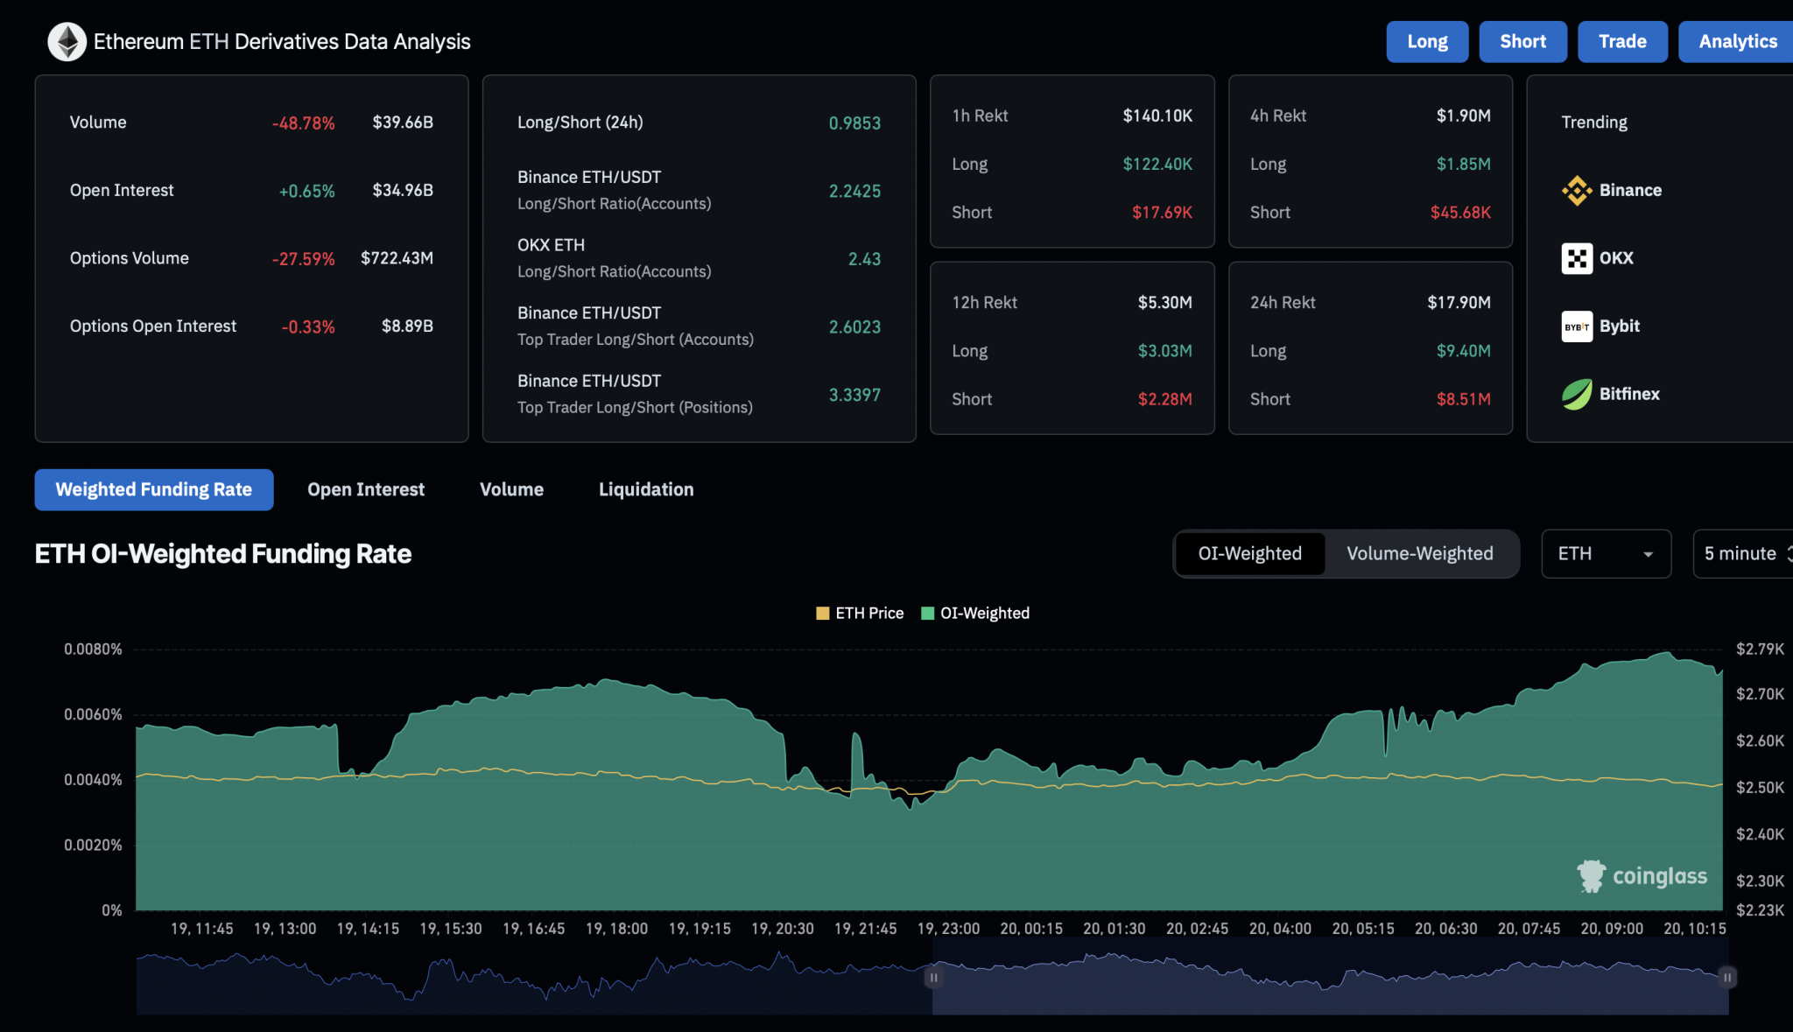Click the ETH OI-Weighted Funding Rate heading
Screen dimensions: 1793x1032
coord(223,554)
